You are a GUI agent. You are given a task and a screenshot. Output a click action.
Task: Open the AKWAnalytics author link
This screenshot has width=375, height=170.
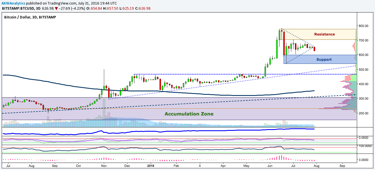point(13,3)
